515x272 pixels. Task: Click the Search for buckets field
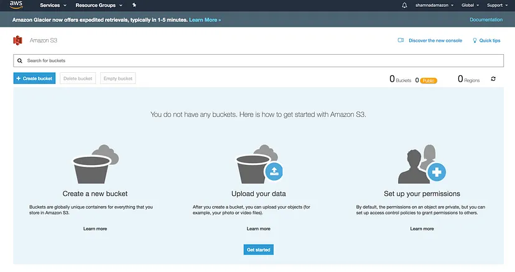[258, 60]
